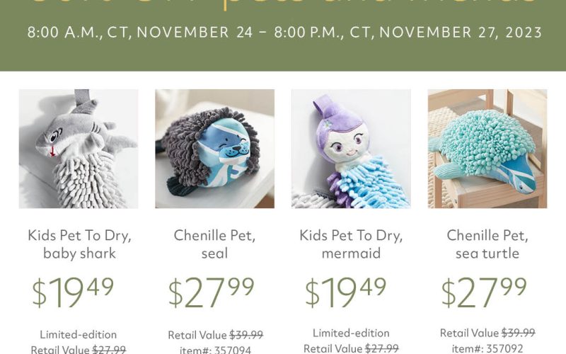Click the $19.49 price under baby shark
This screenshot has height=354, width=566.
[73, 292]
